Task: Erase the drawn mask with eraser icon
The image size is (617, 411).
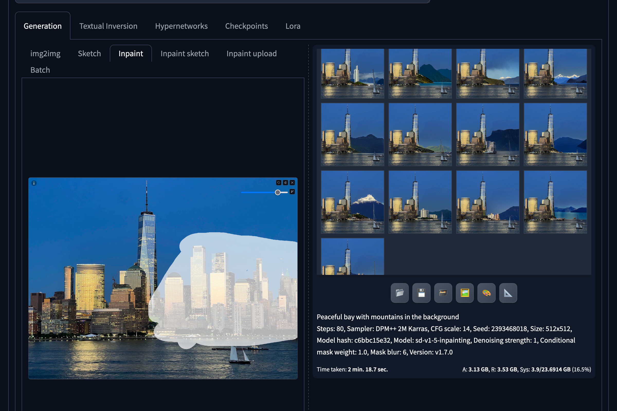Action: (285, 182)
